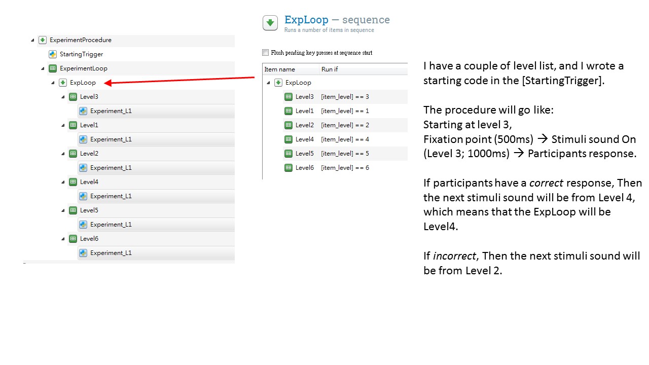Collapse the Level3 node in the overview tree
Viewport: 649px width, 365px height.
tap(63, 97)
